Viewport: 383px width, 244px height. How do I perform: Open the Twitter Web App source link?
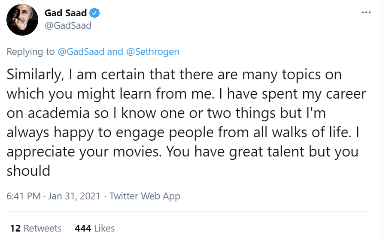[145, 196]
